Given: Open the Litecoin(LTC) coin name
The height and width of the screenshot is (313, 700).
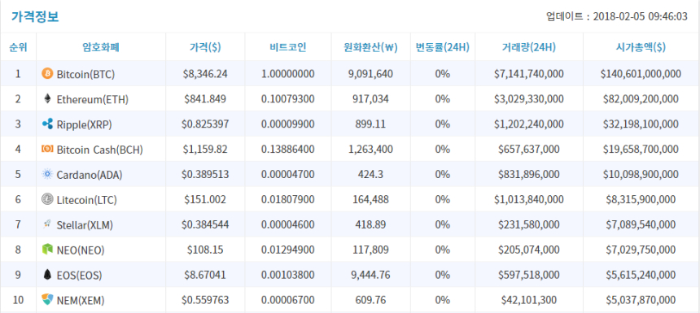Looking at the screenshot, I should click(x=86, y=200).
